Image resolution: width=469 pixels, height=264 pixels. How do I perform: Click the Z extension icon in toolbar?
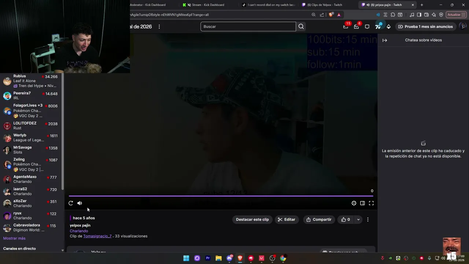[385, 15]
